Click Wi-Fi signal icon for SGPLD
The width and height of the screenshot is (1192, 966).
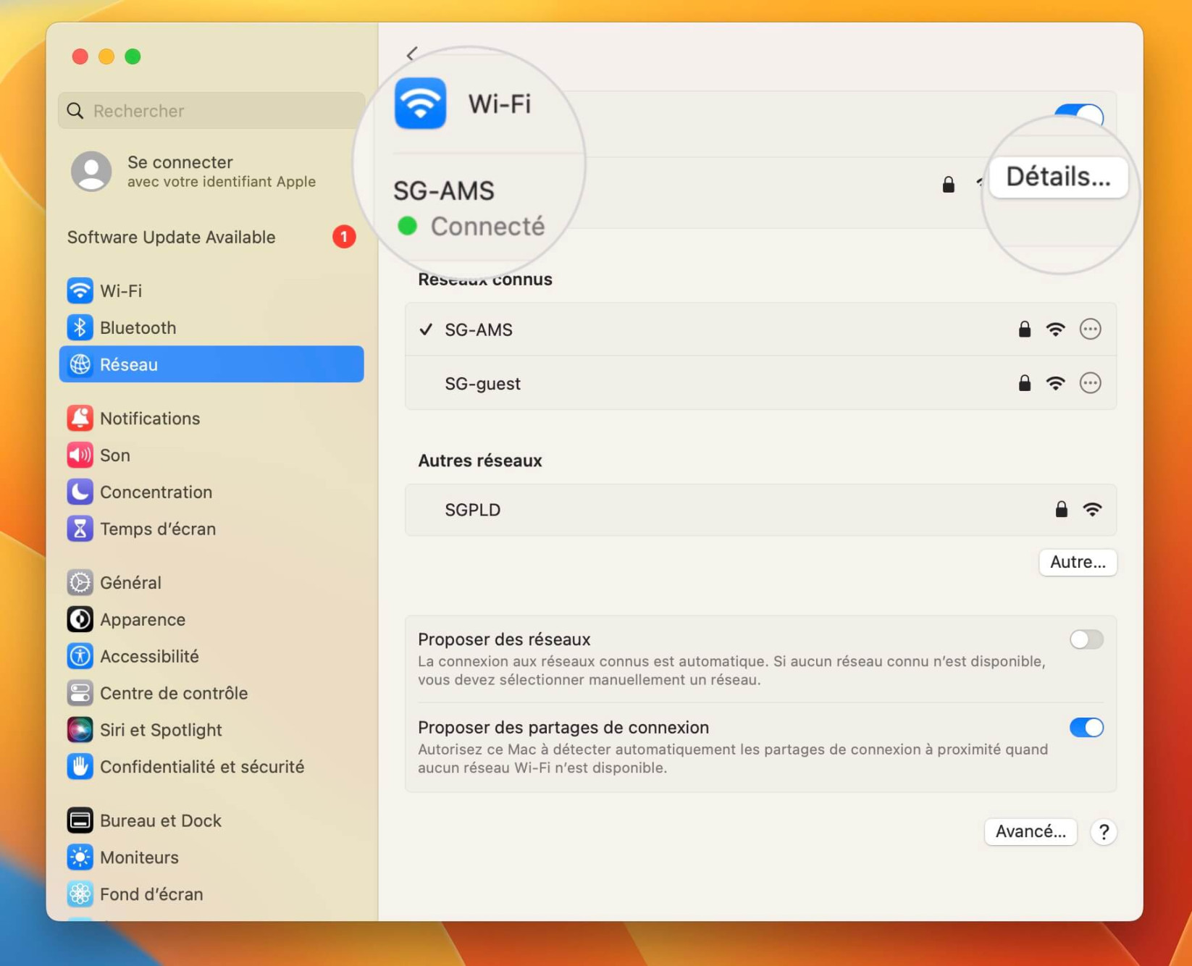click(x=1092, y=510)
